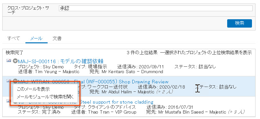Click the 送信済み: 2016/07/31 text
This screenshot has width=260, height=119.
point(170,107)
